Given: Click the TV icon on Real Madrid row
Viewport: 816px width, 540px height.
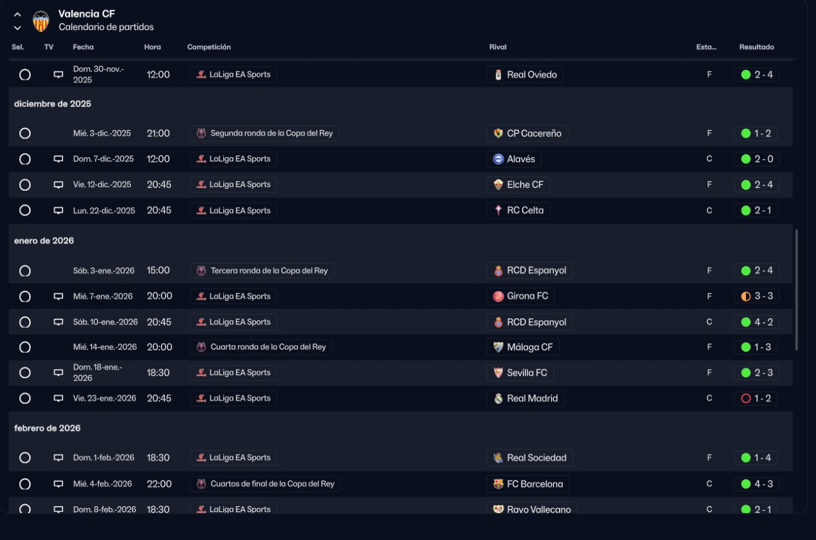Looking at the screenshot, I should [x=58, y=398].
